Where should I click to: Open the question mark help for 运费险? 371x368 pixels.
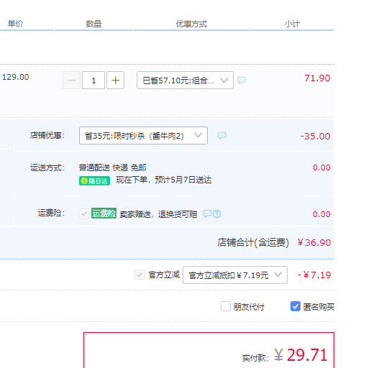coord(217,213)
